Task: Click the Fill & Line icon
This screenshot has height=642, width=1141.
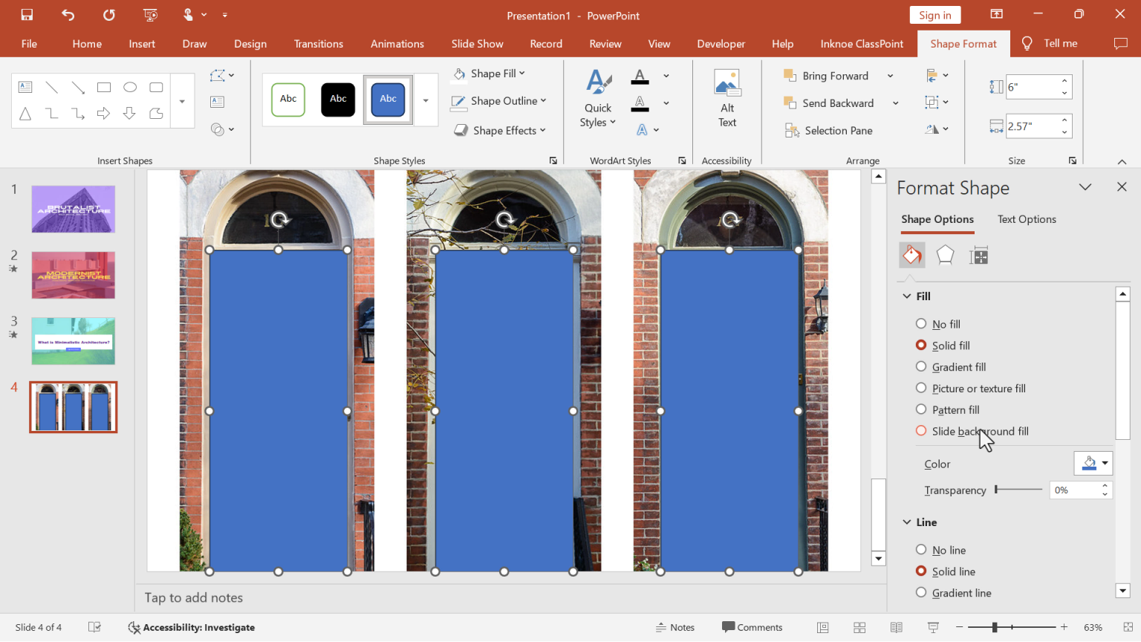Action: pyautogui.click(x=911, y=255)
